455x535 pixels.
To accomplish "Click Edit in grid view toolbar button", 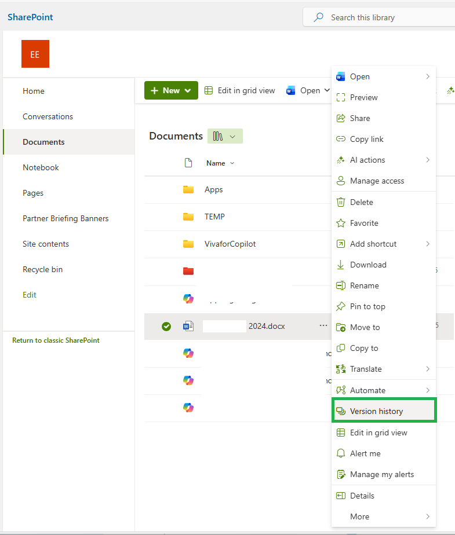I will pos(240,90).
